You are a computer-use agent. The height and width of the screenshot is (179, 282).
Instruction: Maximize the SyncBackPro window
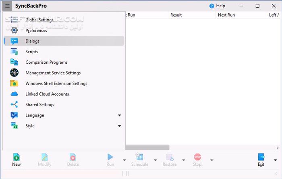point(257,6)
